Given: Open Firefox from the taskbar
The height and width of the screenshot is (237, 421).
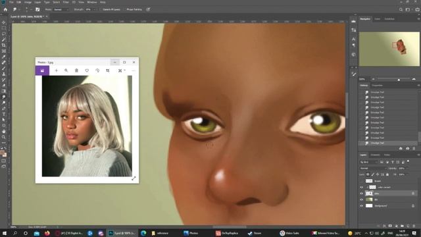Looking at the screenshot, I should (47, 233).
